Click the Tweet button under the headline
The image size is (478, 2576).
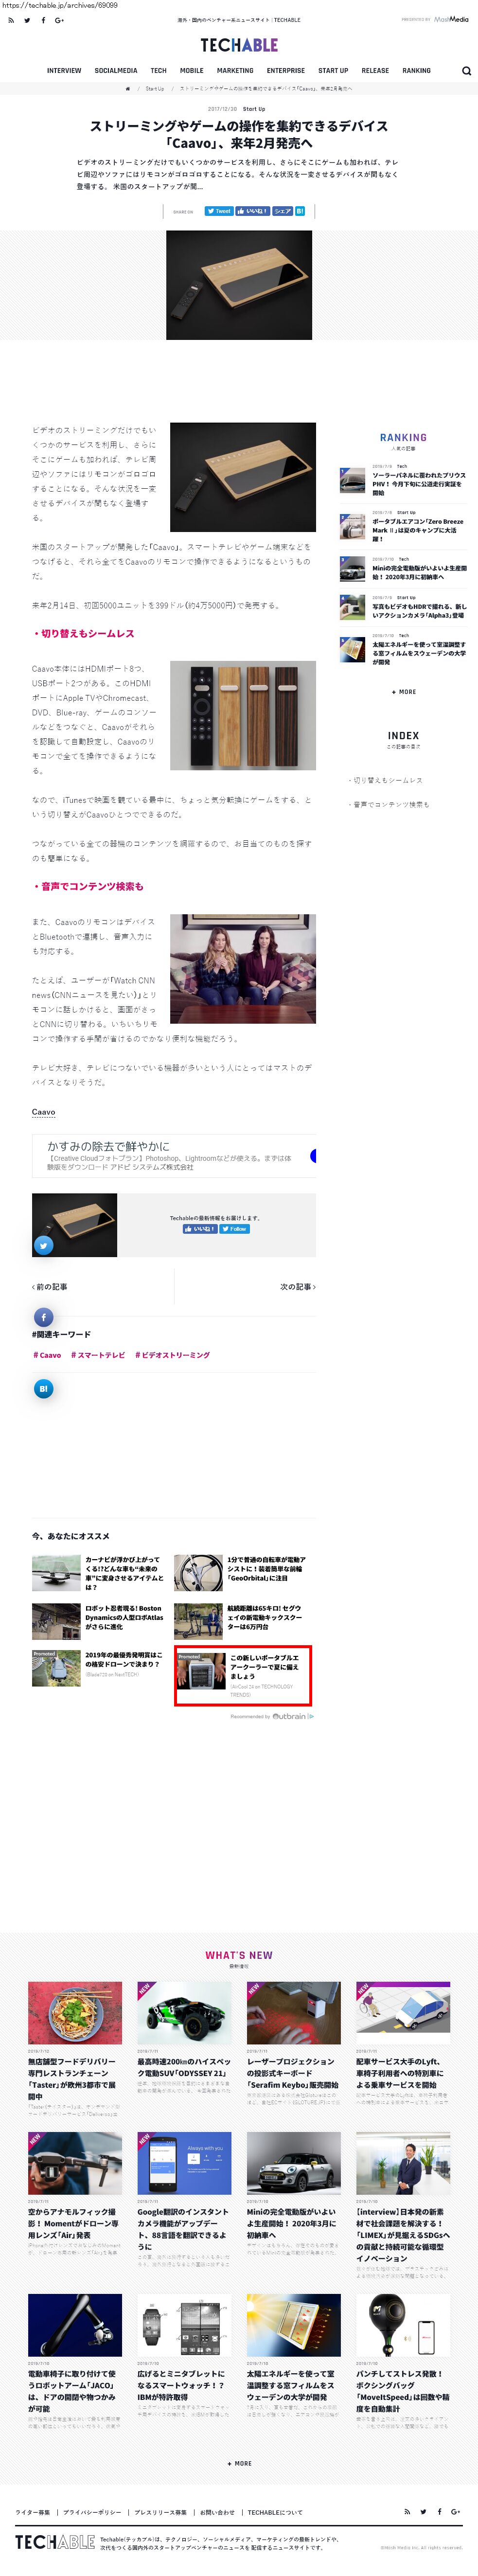pos(219,211)
